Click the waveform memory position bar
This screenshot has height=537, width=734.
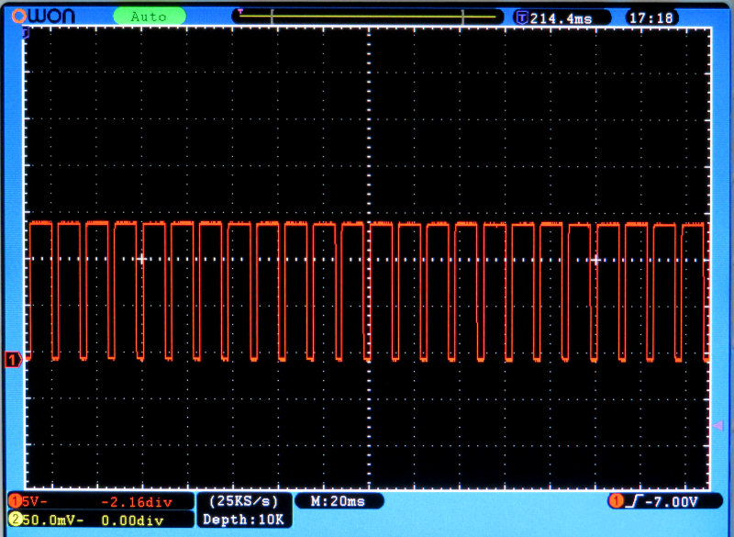point(368,17)
